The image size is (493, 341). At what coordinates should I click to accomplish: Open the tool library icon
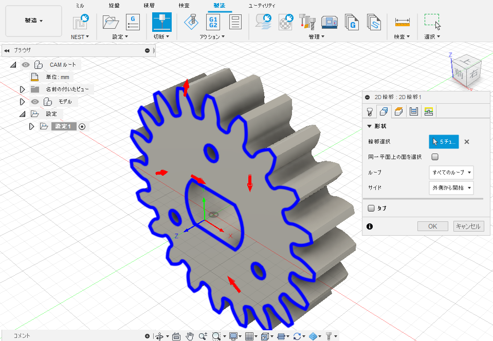[x=307, y=22]
